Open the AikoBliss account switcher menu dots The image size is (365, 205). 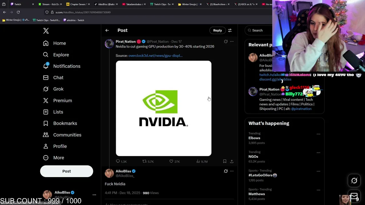[x=94, y=195]
